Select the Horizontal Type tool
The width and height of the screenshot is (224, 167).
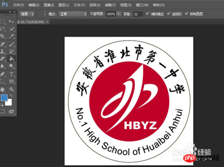[11, 74]
